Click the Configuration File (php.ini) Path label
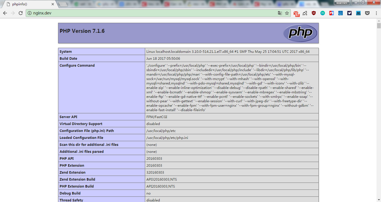Image resolution: width=381 pixels, height=202 pixels. point(87,130)
